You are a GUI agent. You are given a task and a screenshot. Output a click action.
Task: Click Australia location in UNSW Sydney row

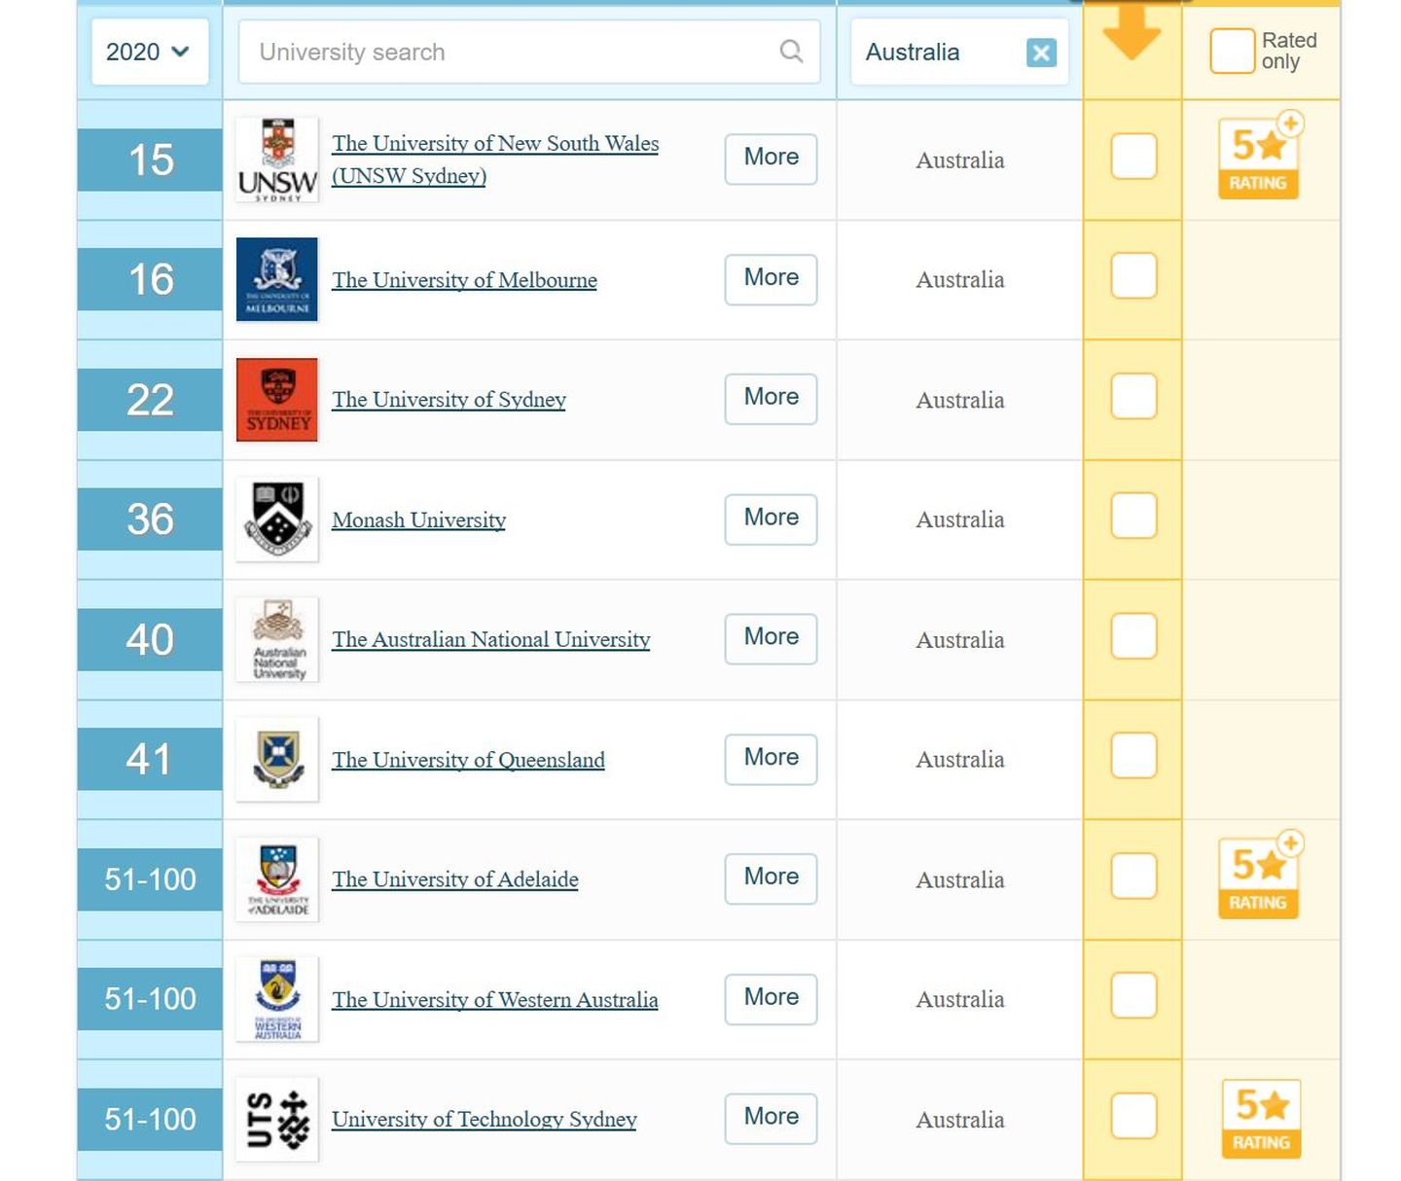959,161
